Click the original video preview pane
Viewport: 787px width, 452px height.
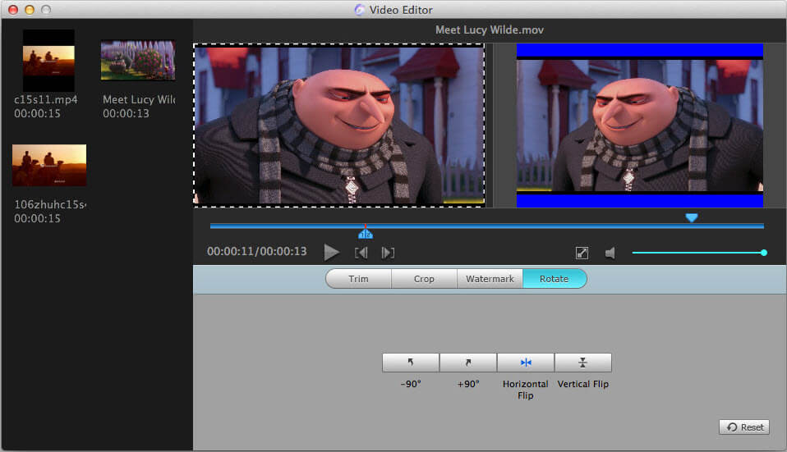[339, 126]
